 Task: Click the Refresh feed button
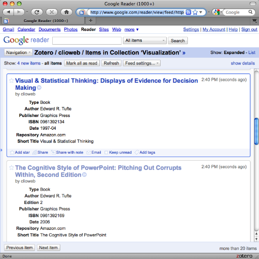click(111, 63)
